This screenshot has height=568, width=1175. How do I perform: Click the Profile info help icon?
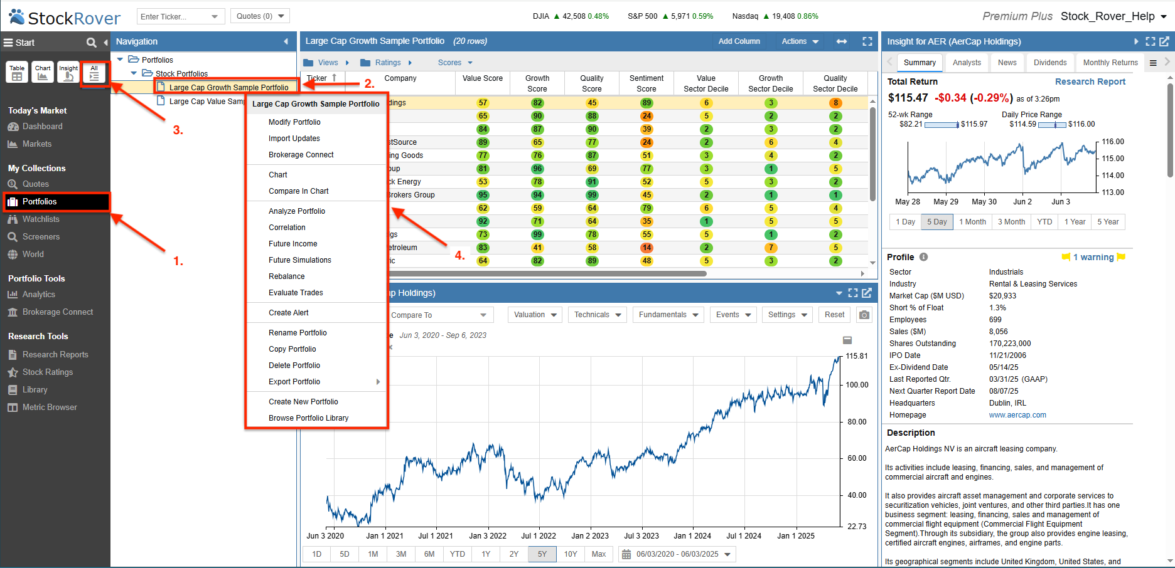[x=923, y=257]
